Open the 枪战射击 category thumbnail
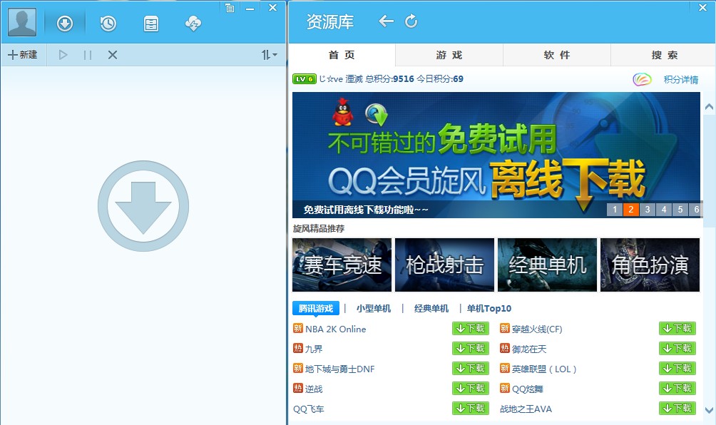Viewport: 716px width, 425px height. [x=445, y=265]
